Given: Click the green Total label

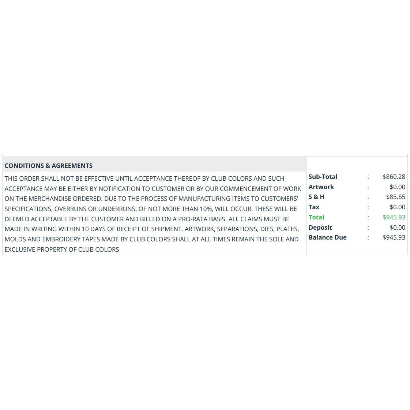Looking at the screenshot, I should (x=316, y=217).
